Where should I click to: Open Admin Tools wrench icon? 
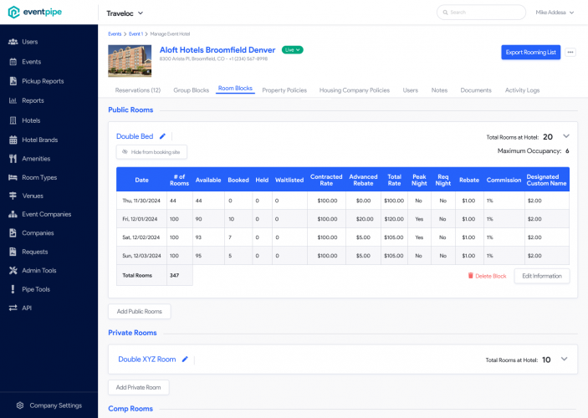point(13,270)
